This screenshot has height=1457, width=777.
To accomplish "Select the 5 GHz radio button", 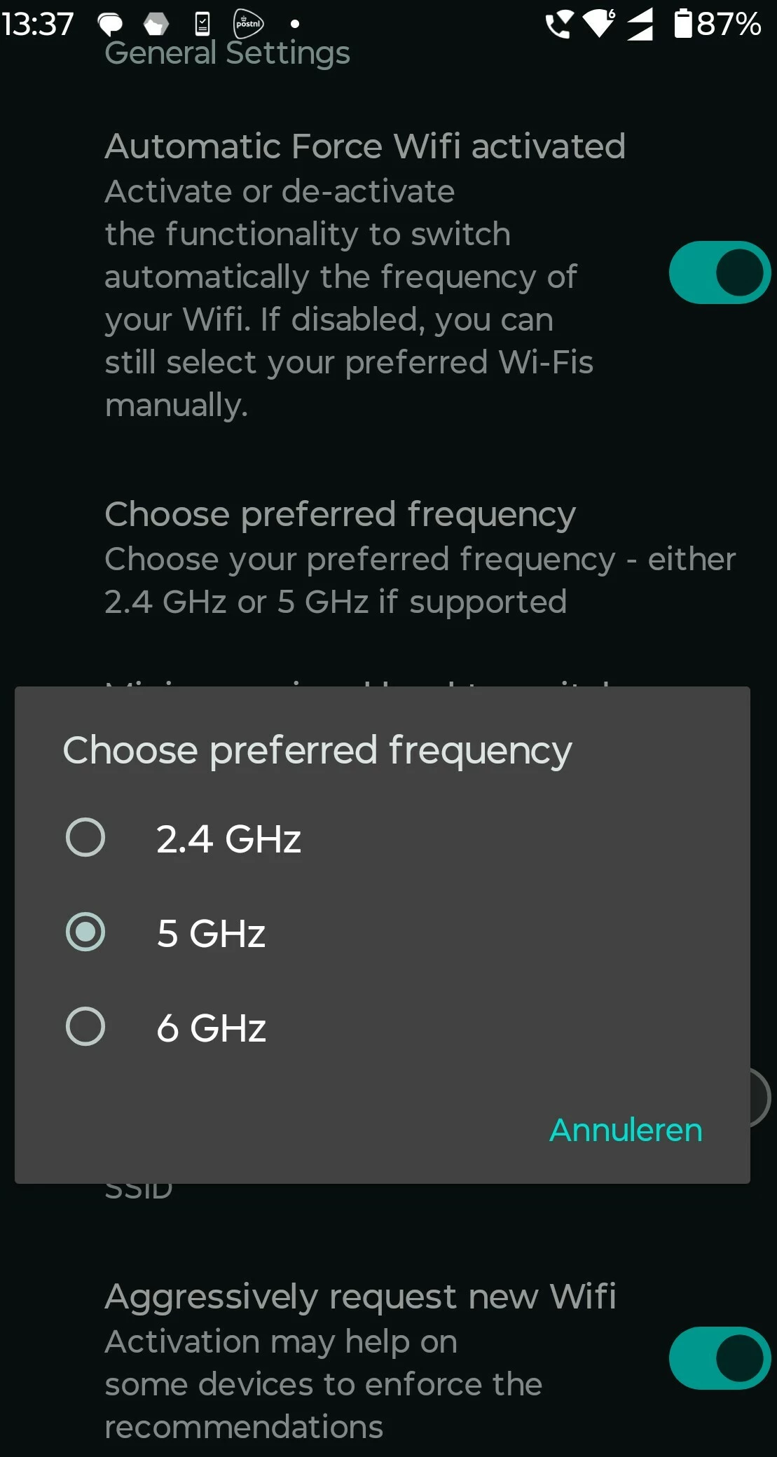I will [85, 932].
